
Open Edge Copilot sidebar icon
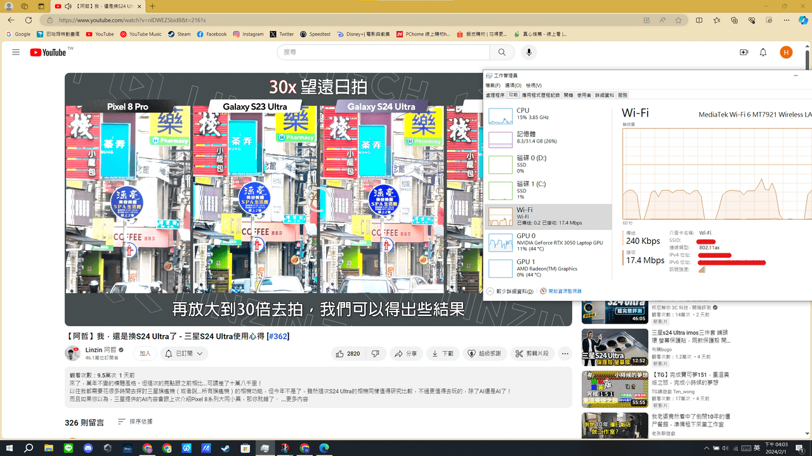(x=803, y=20)
